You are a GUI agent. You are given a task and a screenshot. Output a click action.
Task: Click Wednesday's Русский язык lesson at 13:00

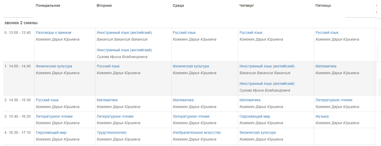point(184,33)
